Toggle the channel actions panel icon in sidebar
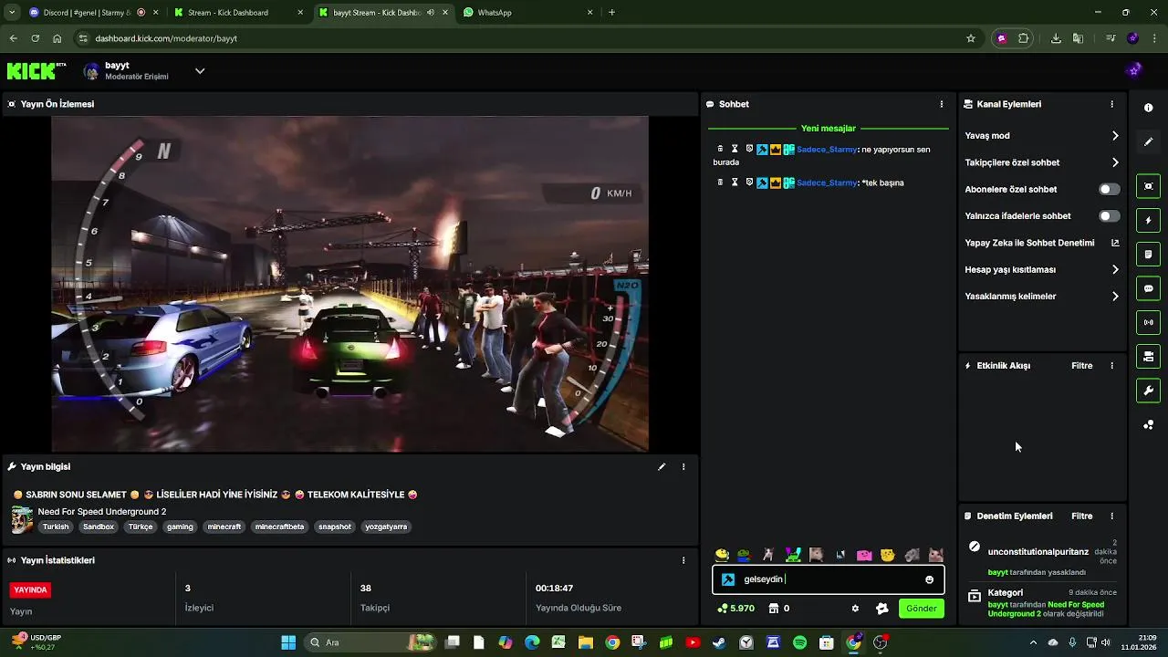Image resolution: width=1168 pixels, height=657 pixels. 1148,356
